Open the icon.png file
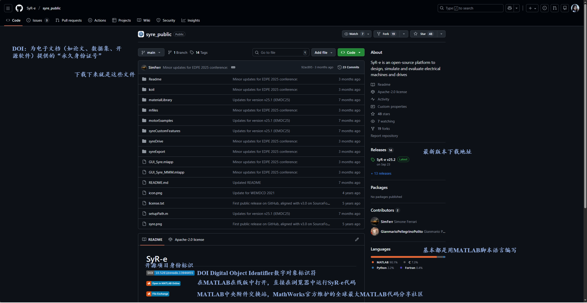Image resolution: width=587 pixels, height=303 pixels. (x=155, y=193)
